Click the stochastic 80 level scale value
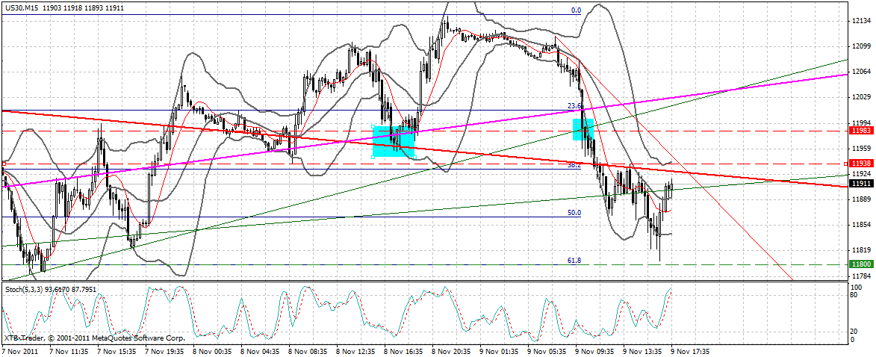The height and width of the screenshot is (357, 876). point(856,294)
